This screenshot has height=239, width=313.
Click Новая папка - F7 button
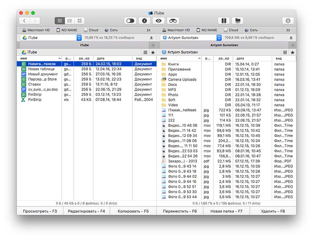pyautogui.click(x=227, y=211)
